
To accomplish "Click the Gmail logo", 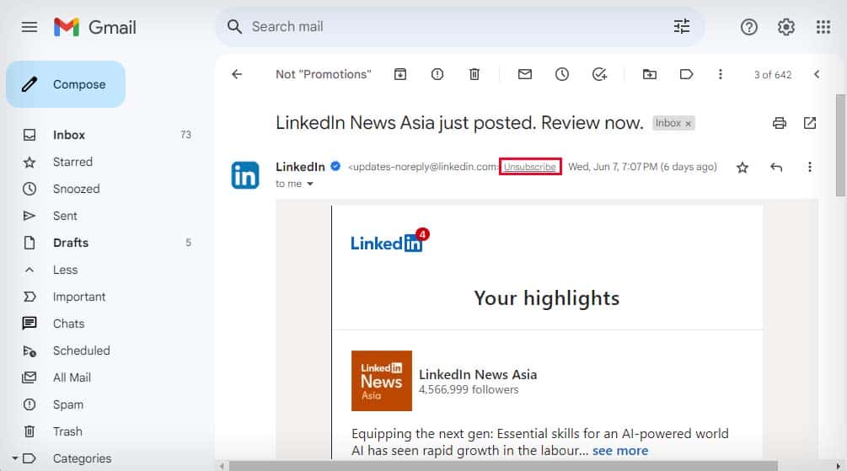I will [95, 27].
